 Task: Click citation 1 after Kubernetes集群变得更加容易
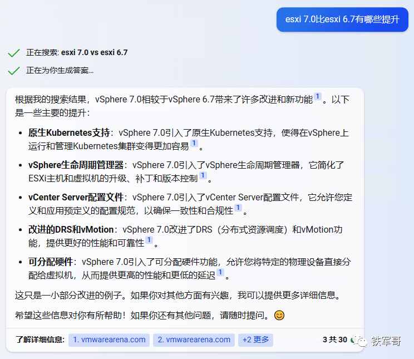pyautogui.click(x=194, y=143)
